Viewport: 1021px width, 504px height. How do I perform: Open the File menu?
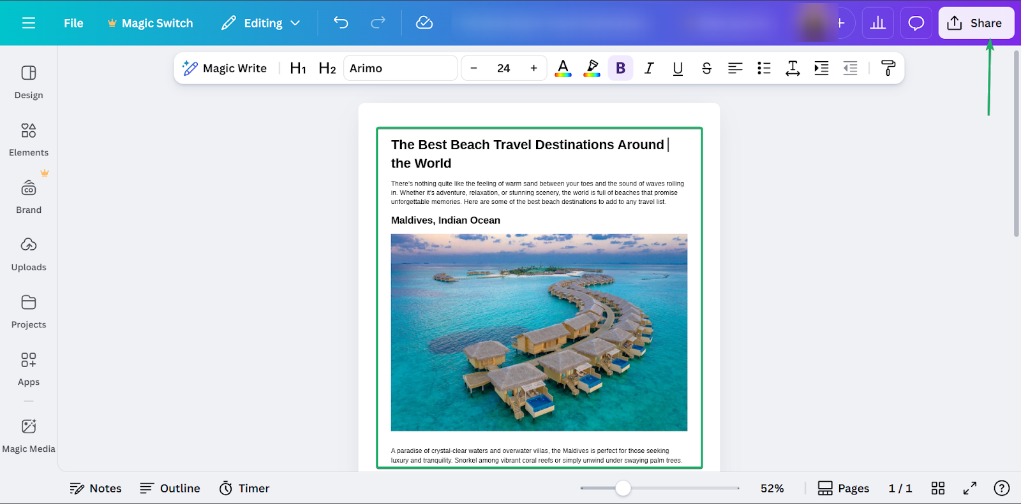(x=73, y=23)
